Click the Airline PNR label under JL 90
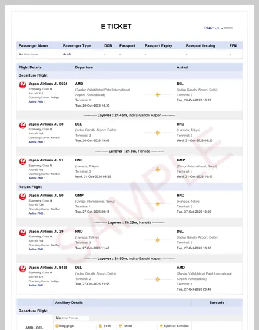 pos(36,213)
